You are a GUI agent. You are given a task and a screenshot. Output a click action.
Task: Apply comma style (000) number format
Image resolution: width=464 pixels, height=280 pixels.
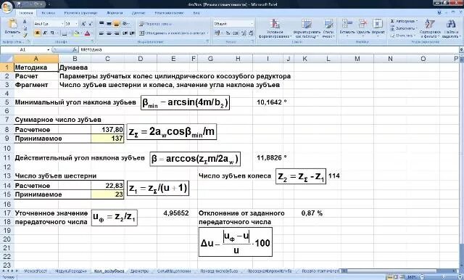coord(236,33)
